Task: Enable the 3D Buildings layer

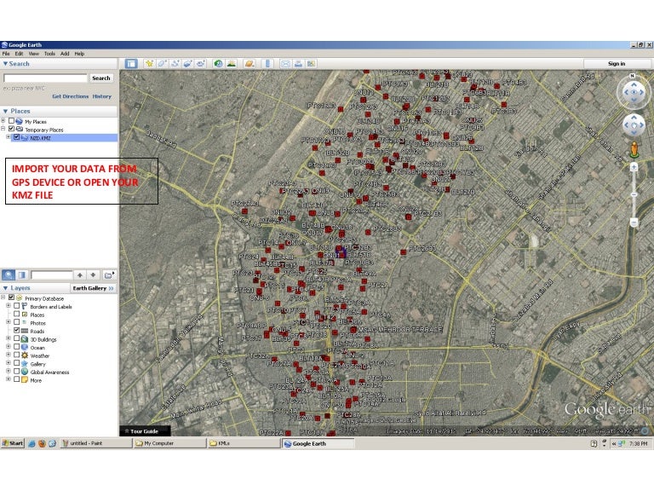Action: pyautogui.click(x=16, y=339)
